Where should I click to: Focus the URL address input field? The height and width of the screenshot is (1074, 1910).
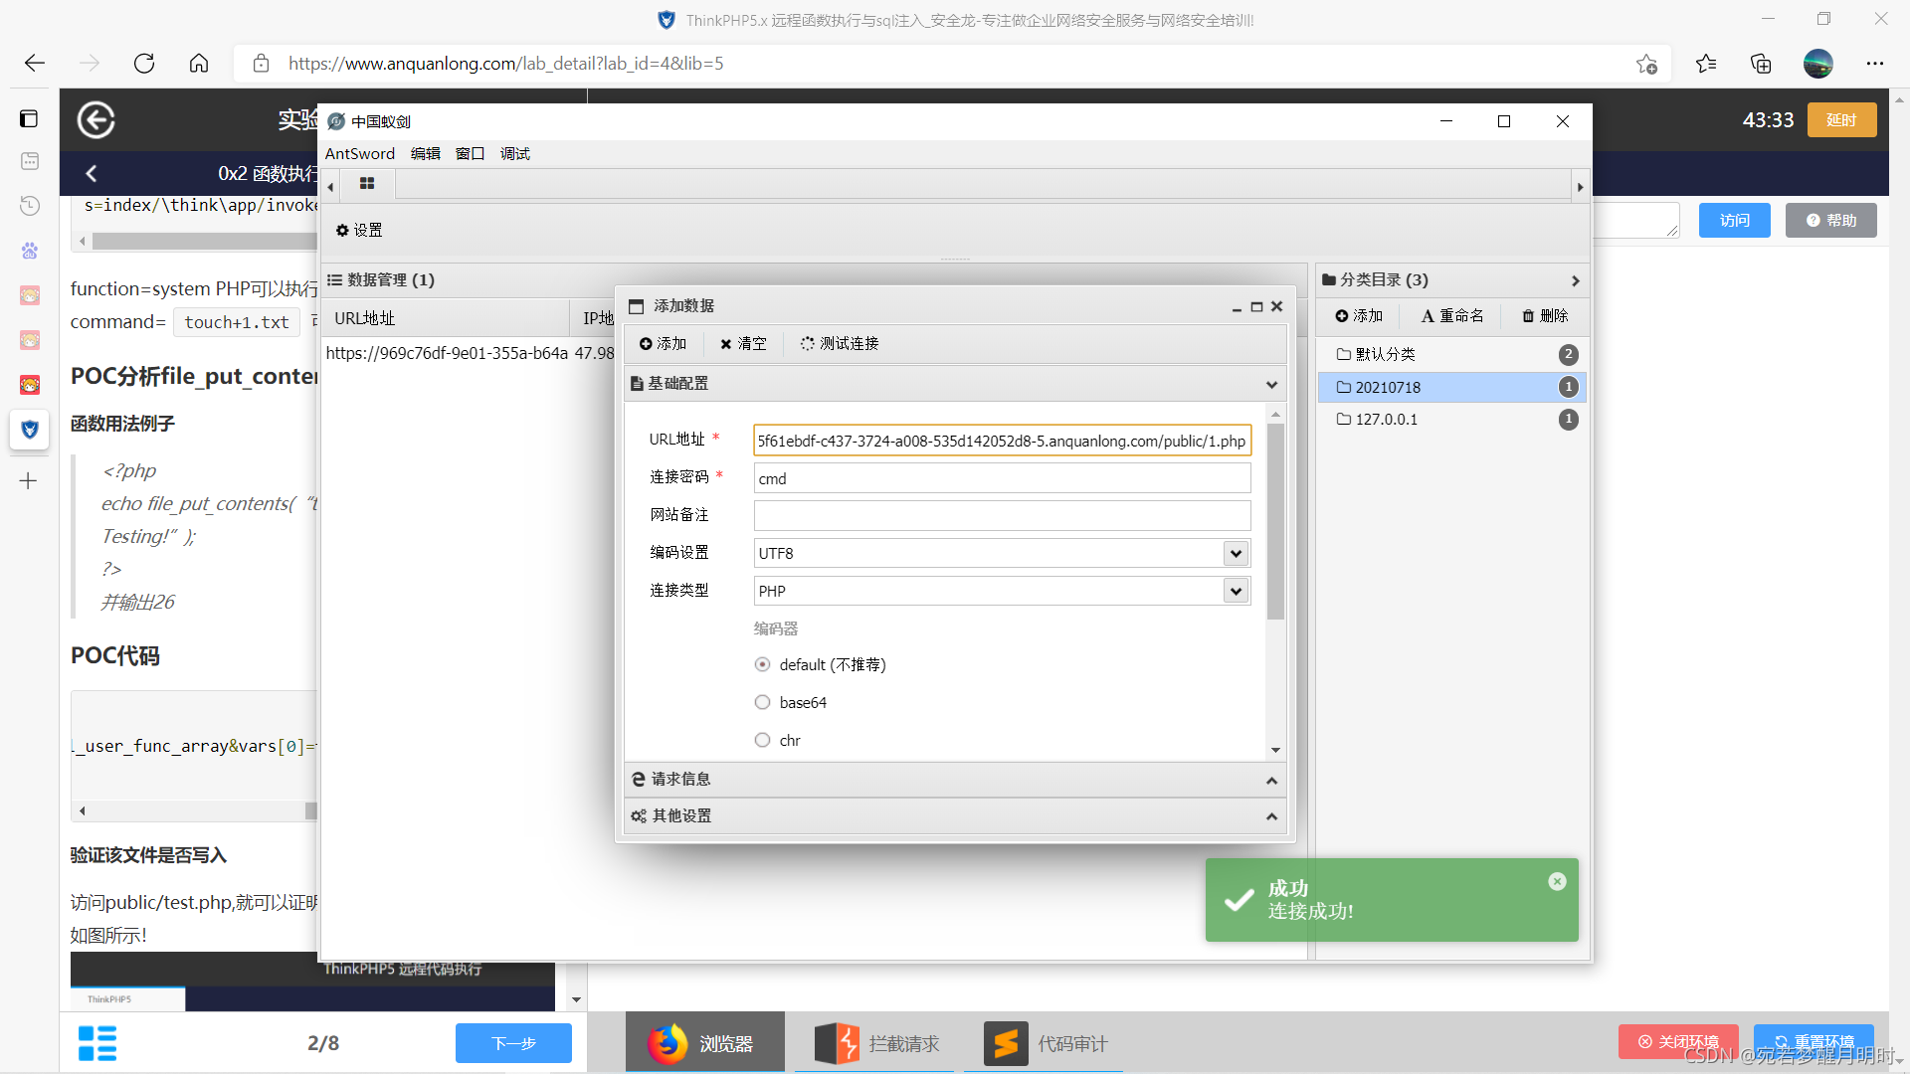[1002, 441]
